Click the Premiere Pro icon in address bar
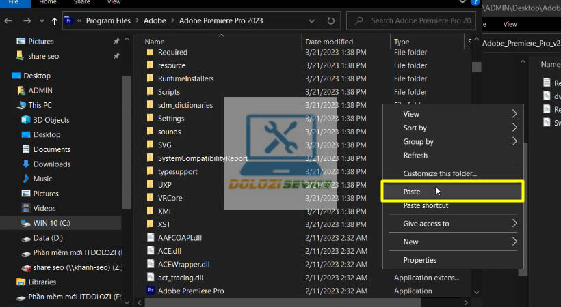This screenshot has height=307, width=561. click(x=68, y=20)
